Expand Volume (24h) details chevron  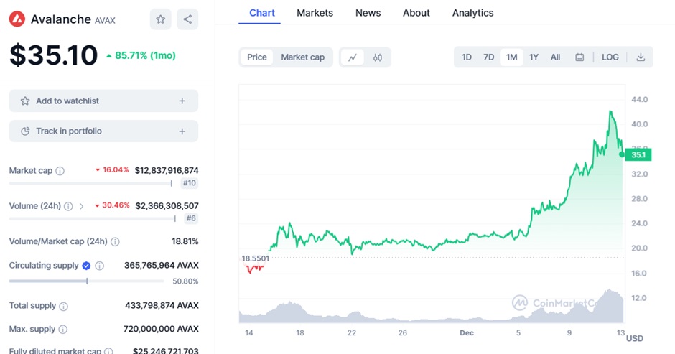(x=81, y=206)
